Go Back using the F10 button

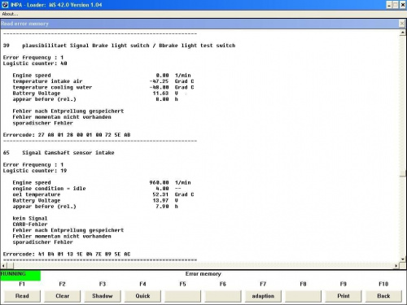[x=383, y=296]
